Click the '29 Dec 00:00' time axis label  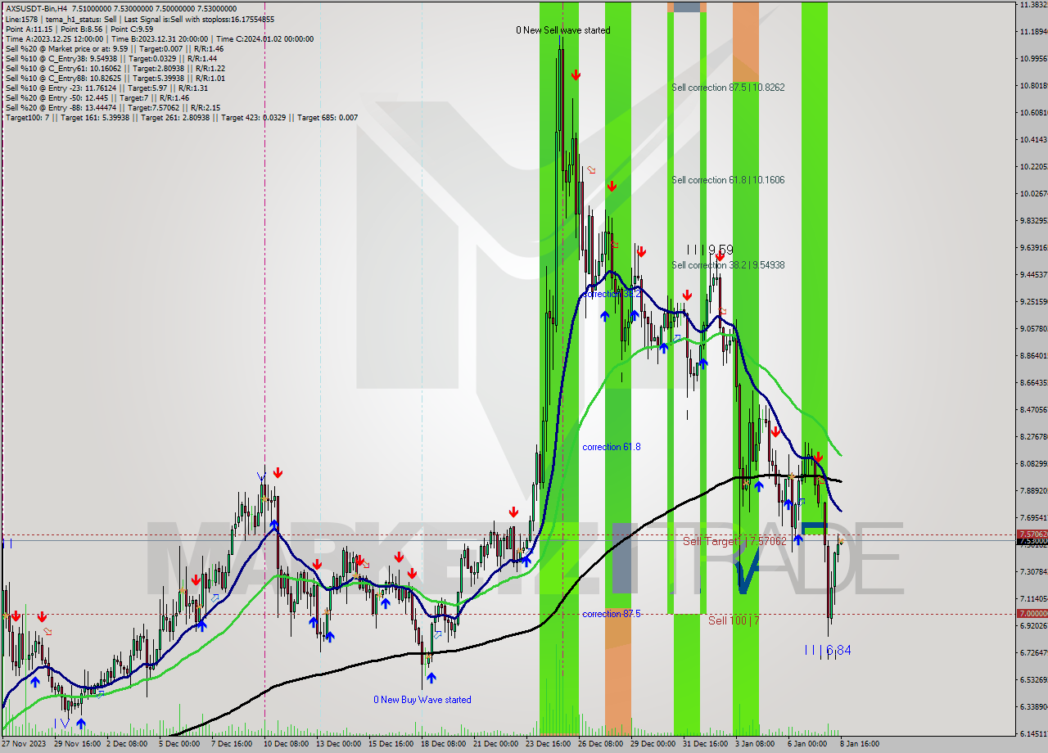(655, 744)
